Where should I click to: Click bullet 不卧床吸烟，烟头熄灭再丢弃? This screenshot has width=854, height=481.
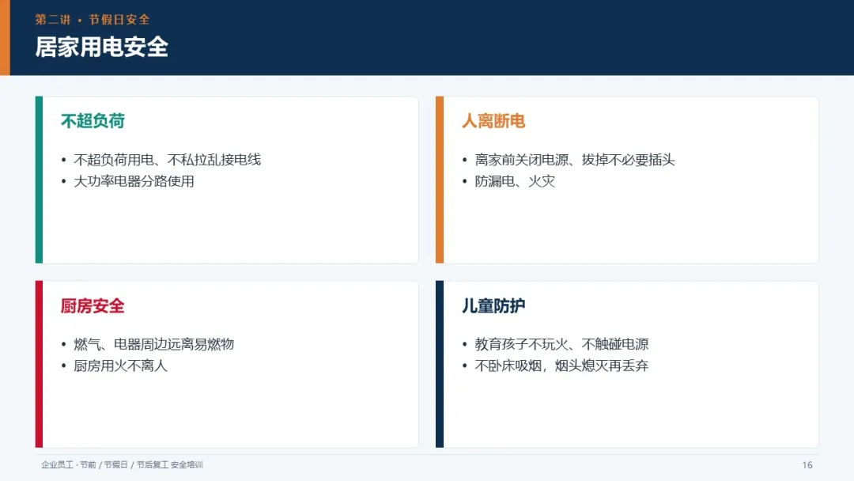[x=561, y=366]
